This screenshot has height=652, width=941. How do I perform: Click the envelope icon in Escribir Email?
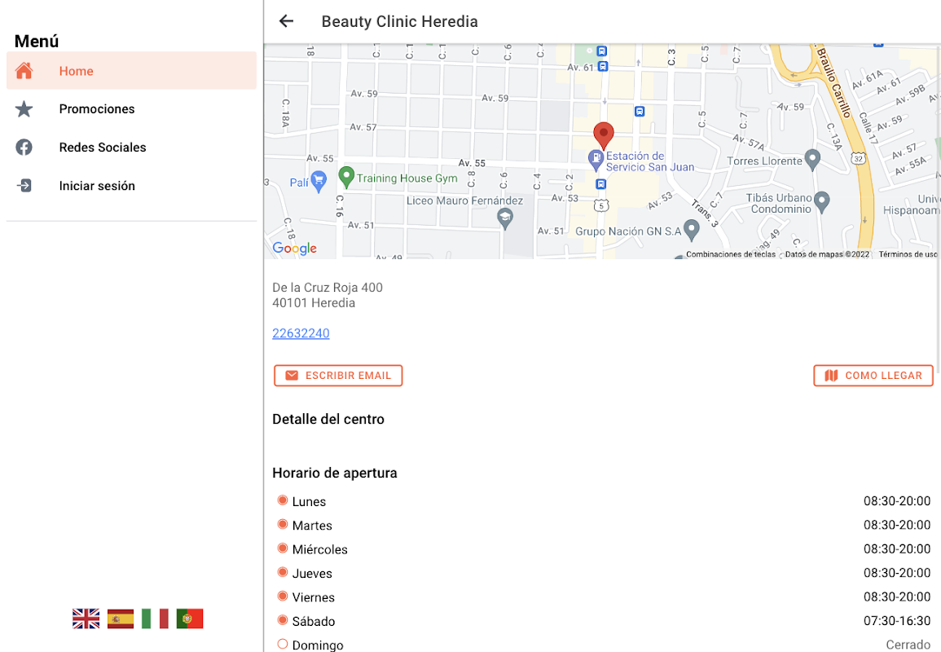point(292,375)
